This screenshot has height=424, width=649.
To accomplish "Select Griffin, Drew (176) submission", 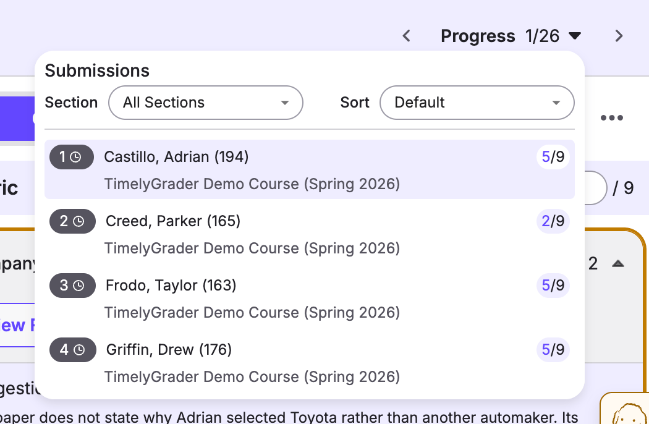I will coord(310,362).
